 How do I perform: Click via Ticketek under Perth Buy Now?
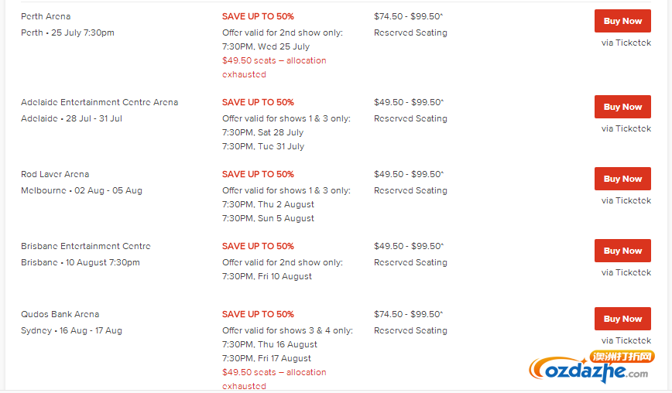[x=626, y=43]
